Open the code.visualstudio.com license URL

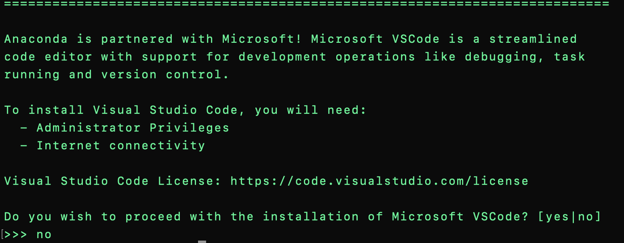(379, 181)
